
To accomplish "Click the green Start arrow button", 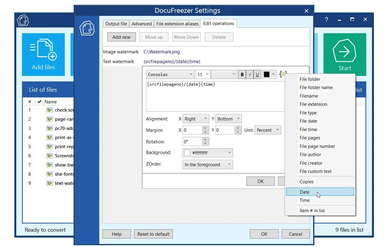I will tap(345, 54).
